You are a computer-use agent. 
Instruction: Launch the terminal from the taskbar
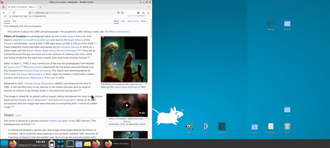click(70, 143)
